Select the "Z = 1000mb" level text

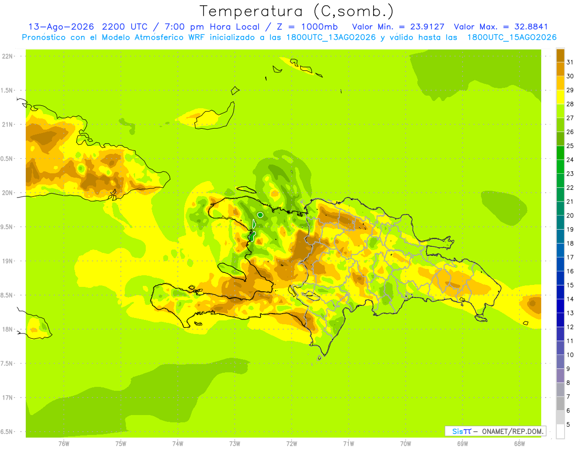coord(307,27)
